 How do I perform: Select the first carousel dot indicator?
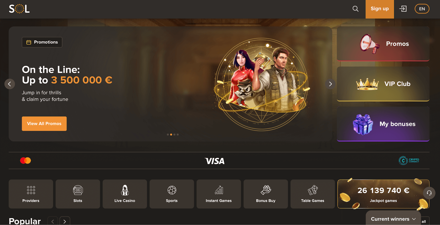[x=168, y=135]
